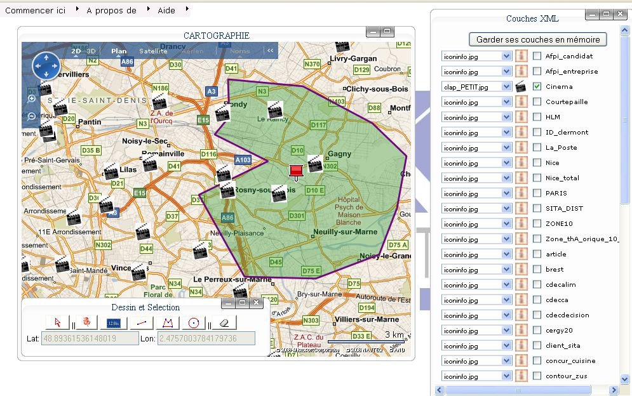Activate the circle drawing tool
The height and width of the screenshot is (396, 632).
point(194,322)
